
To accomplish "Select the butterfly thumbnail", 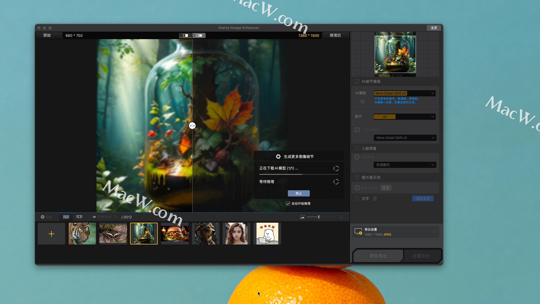I will [113, 234].
